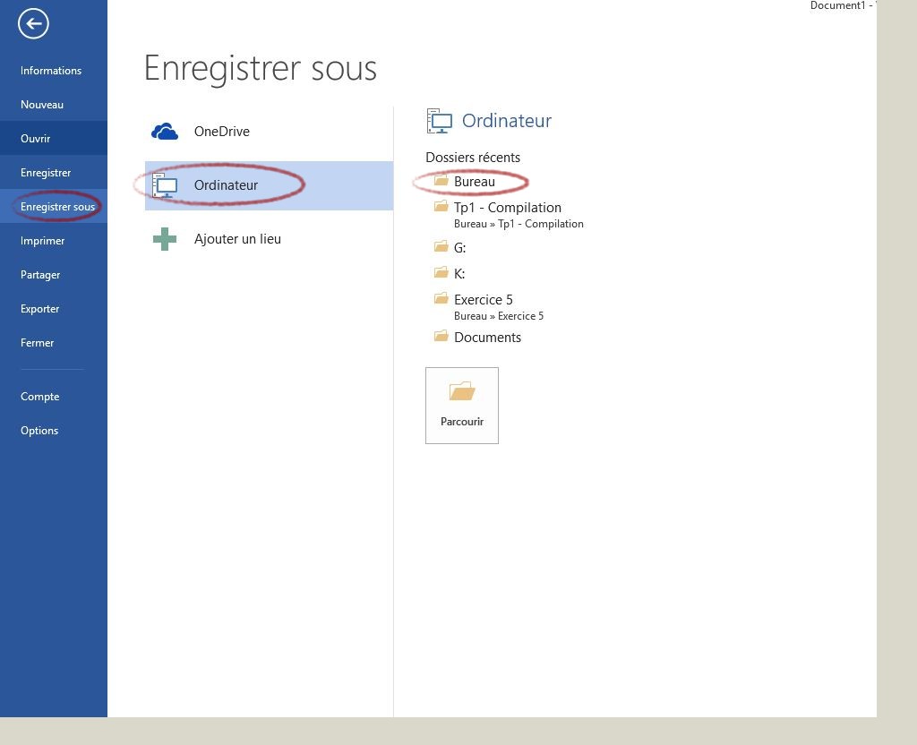
Task: Open the Imprimer menu item
Action: [x=43, y=240]
